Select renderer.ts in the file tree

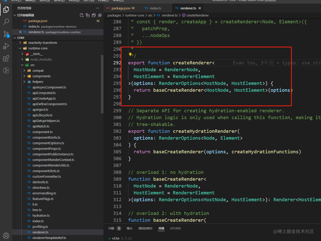tap(40, 232)
